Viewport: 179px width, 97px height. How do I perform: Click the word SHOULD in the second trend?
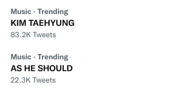coord(55,68)
